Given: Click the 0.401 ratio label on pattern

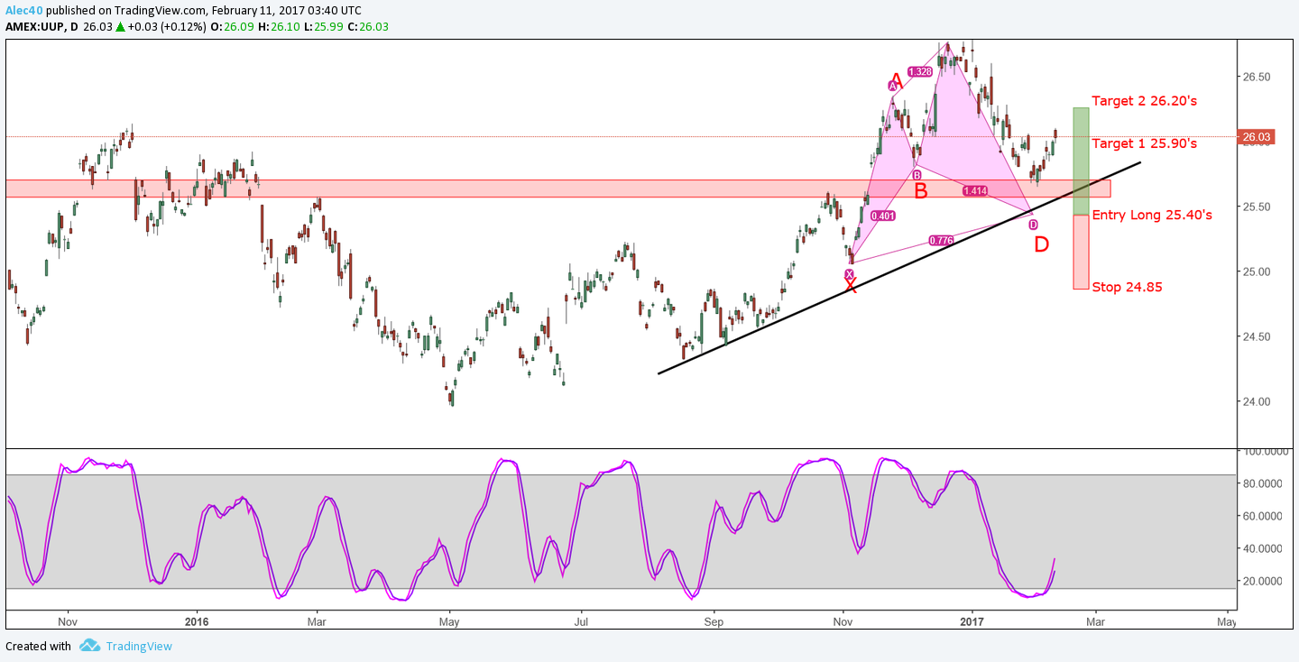Looking at the screenshot, I should click(x=883, y=216).
